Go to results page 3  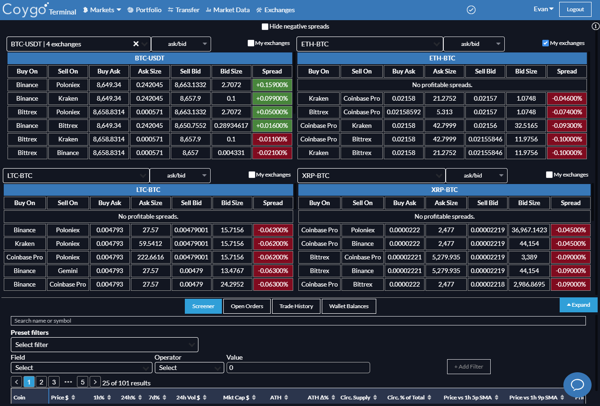53,382
